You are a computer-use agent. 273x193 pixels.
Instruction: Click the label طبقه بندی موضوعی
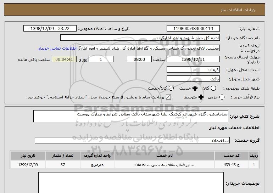point(241,88)
